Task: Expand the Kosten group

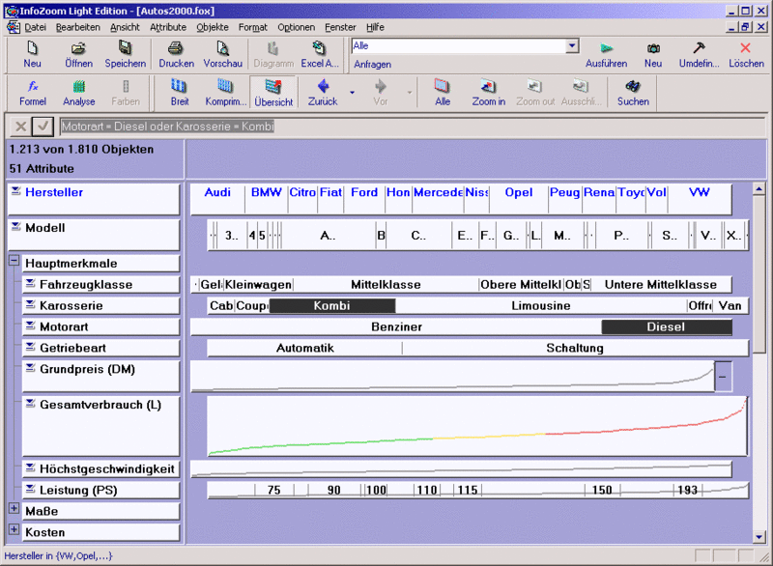Action: [x=14, y=529]
